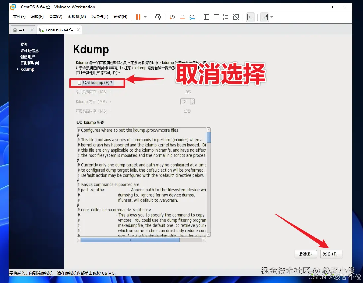Maximize the VMware Workstation window
Viewport: 363px width, 283px height.
click(x=331, y=7)
